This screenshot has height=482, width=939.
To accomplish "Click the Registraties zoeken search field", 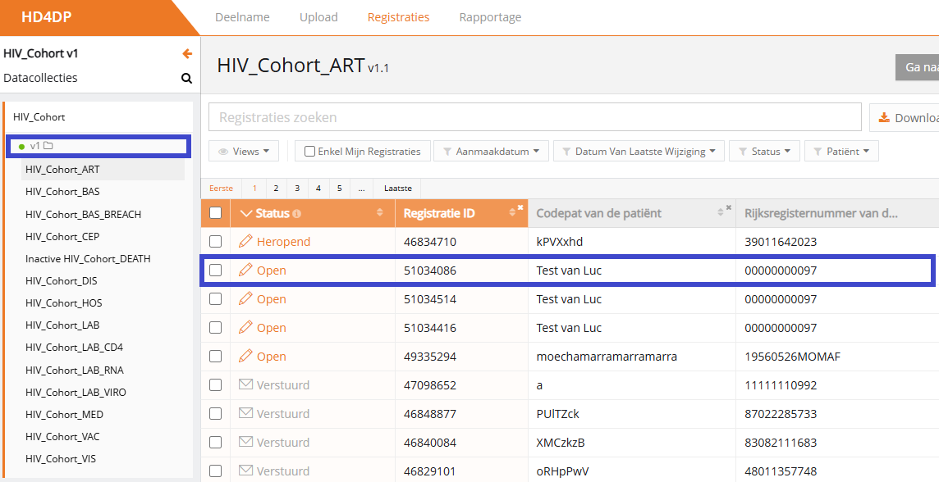I will click(x=534, y=117).
